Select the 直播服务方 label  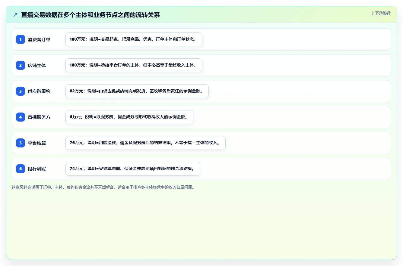[39, 117]
